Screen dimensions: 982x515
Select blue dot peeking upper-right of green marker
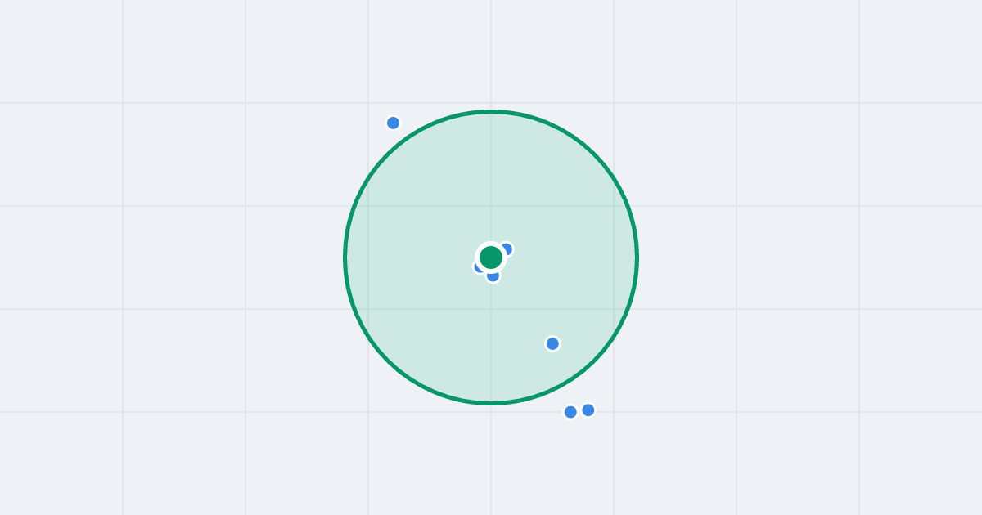[x=507, y=249]
